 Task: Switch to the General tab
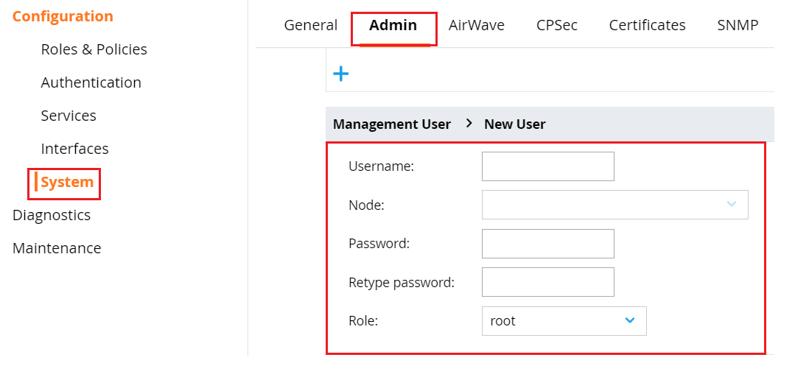[x=311, y=25]
